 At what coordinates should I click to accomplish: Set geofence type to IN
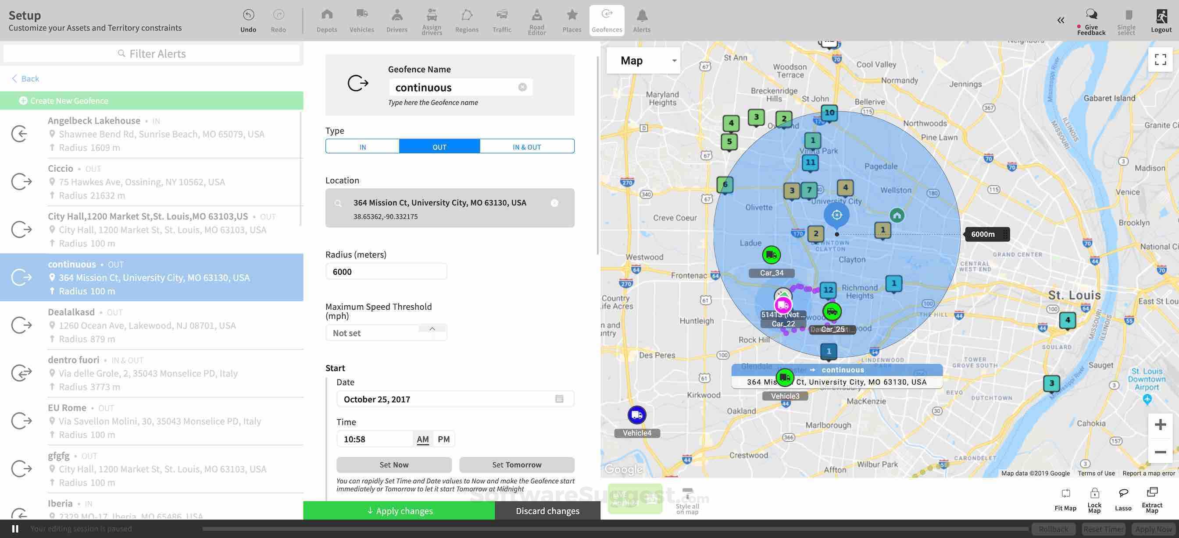point(362,147)
